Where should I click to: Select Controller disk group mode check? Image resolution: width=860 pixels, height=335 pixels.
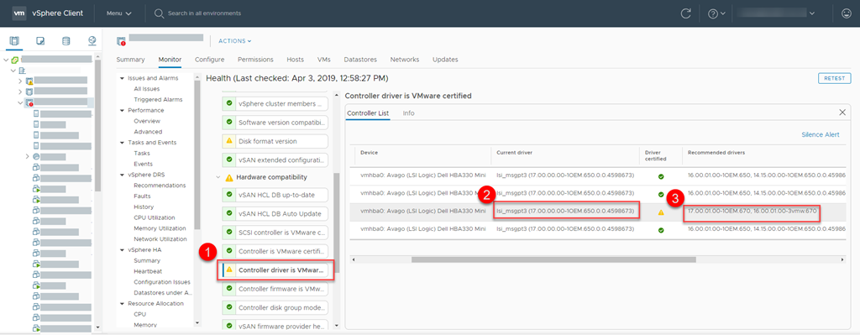(275, 307)
